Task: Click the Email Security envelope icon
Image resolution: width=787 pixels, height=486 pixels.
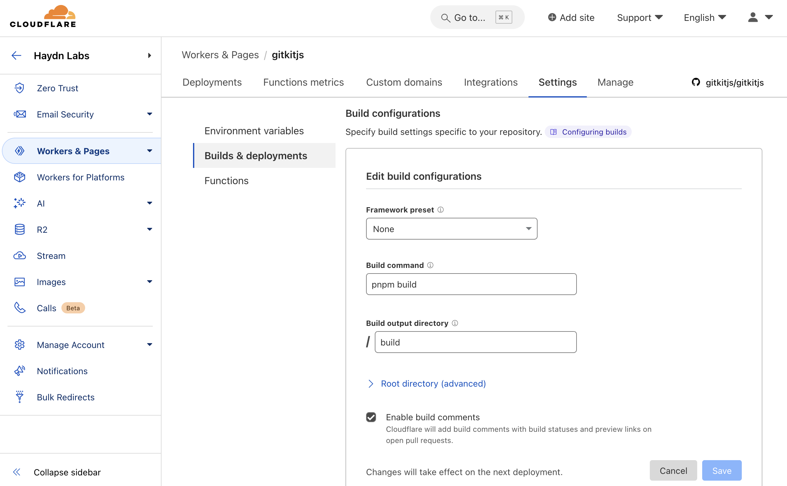Action: click(20, 114)
